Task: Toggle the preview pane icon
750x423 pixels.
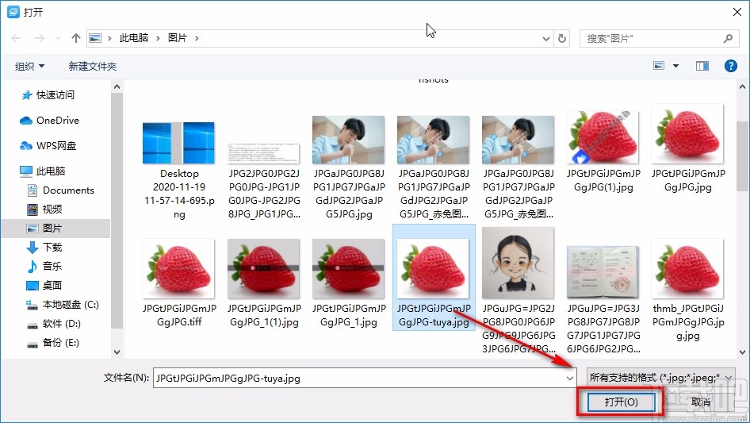Action: tap(702, 66)
